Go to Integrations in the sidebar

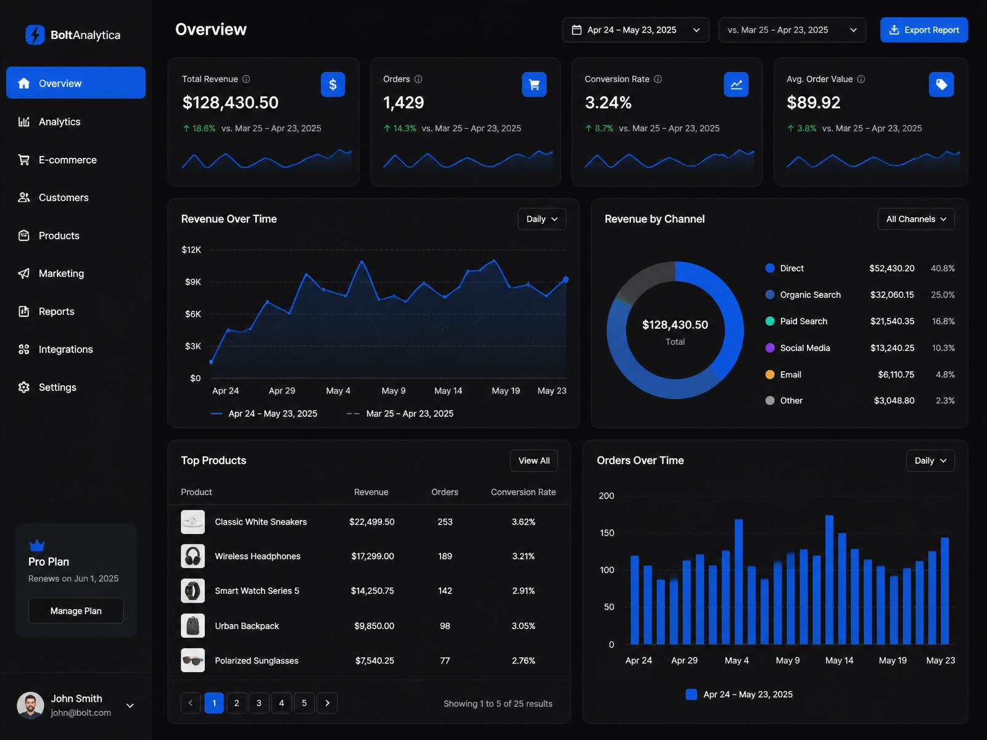click(76, 349)
